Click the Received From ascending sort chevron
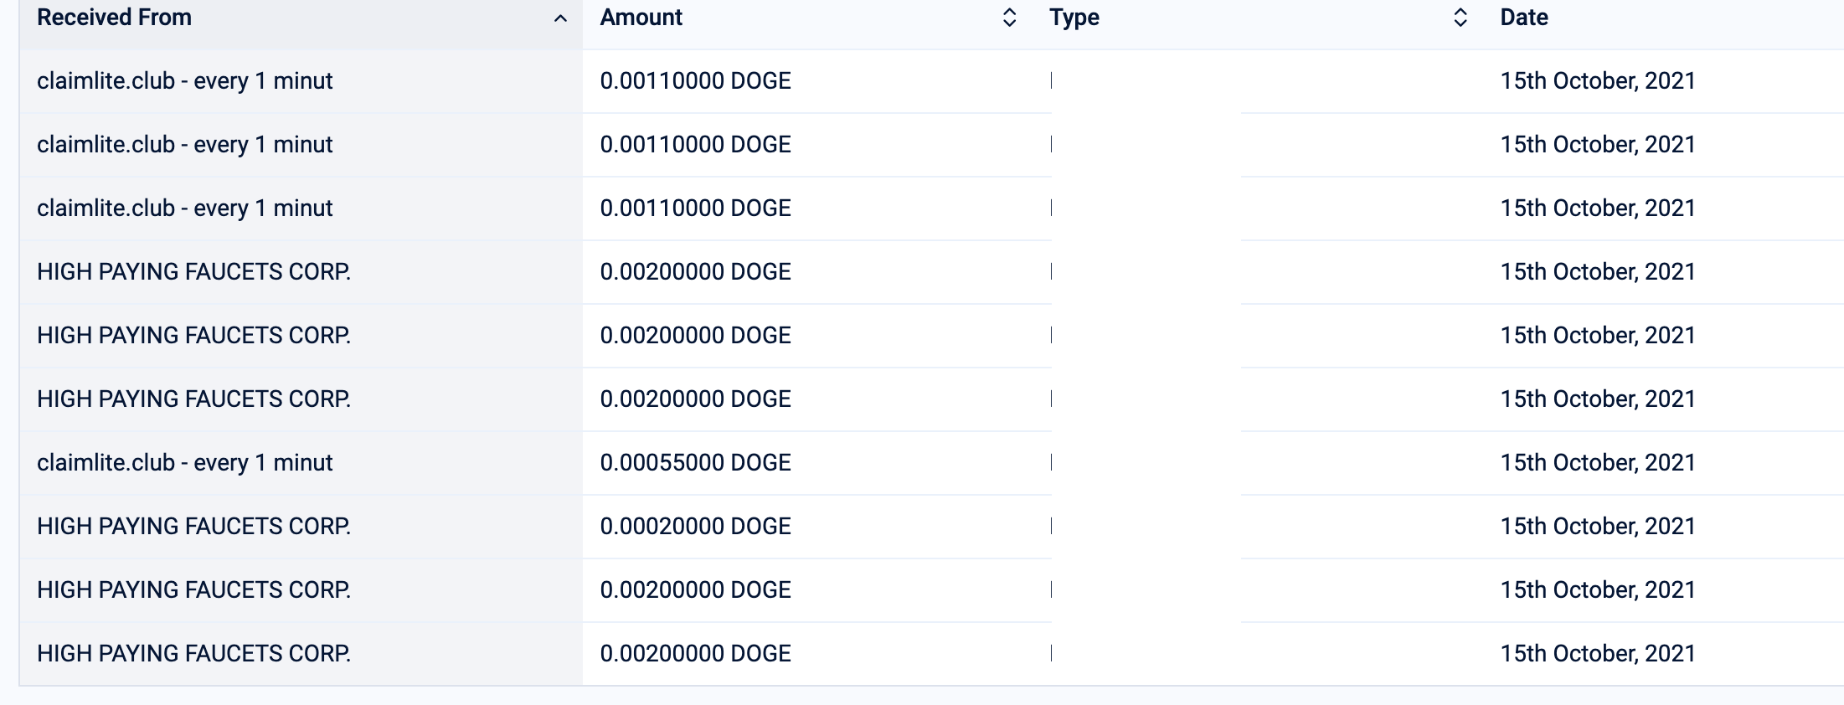 pyautogui.click(x=560, y=18)
